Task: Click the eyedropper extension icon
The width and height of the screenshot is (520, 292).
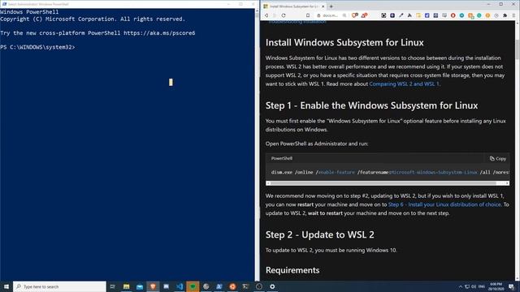Action: click(401, 15)
